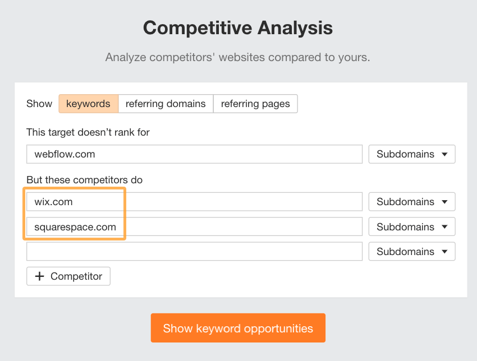
Task: Open the Subdomains dropdown on the bottom empty row
Action: 411,251
